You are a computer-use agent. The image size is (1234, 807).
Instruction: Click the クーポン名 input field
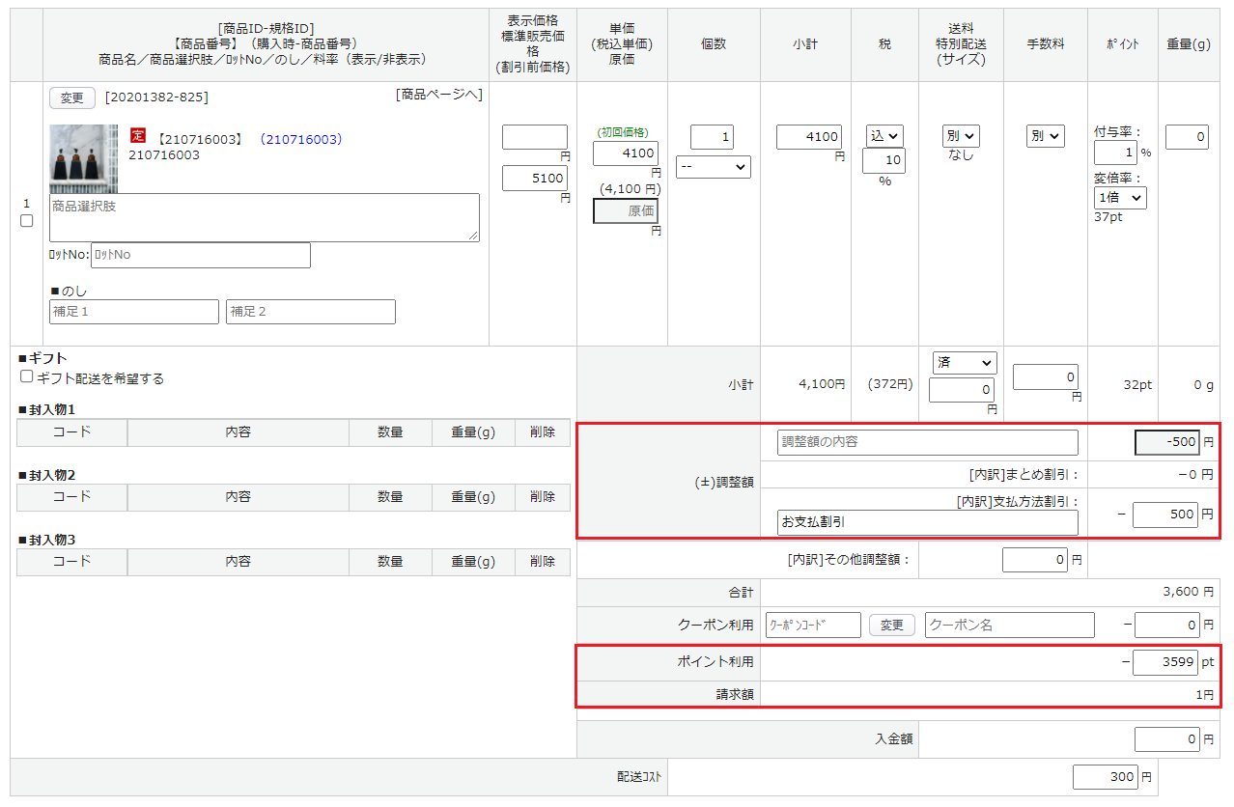(x=1009, y=625)
